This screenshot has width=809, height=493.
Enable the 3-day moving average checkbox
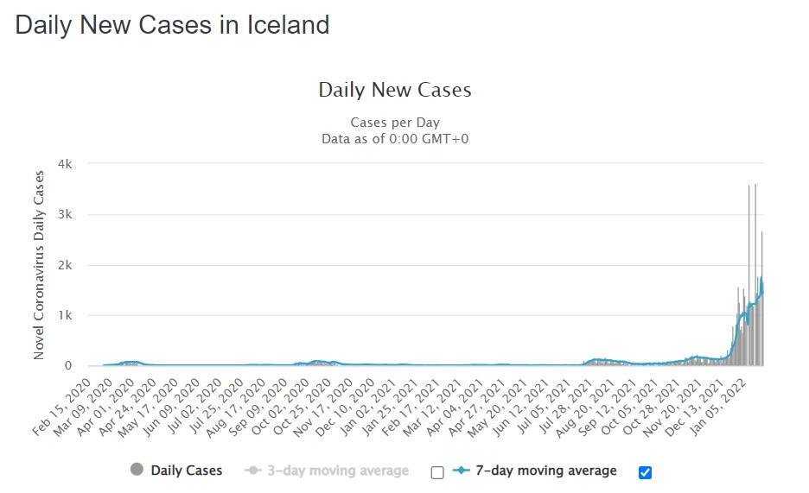pyautogui.click(x=437, y=472)
